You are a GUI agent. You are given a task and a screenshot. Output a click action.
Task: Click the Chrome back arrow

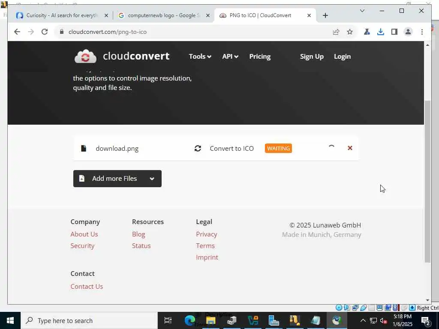(17, 32)
